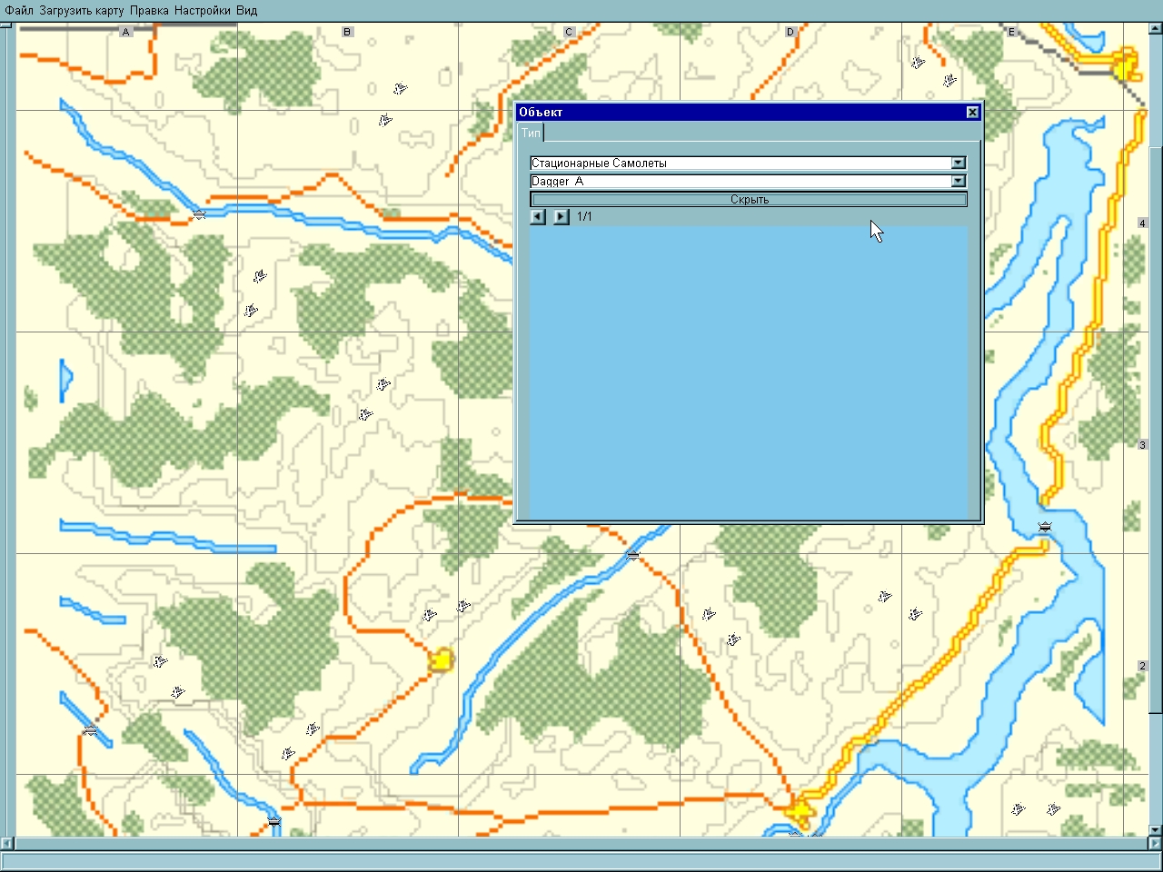This screenshot has height=872, width=1163.
Task: Select the left aircraft in the bottom-right corner
Action: click(x=1019, y=808)
